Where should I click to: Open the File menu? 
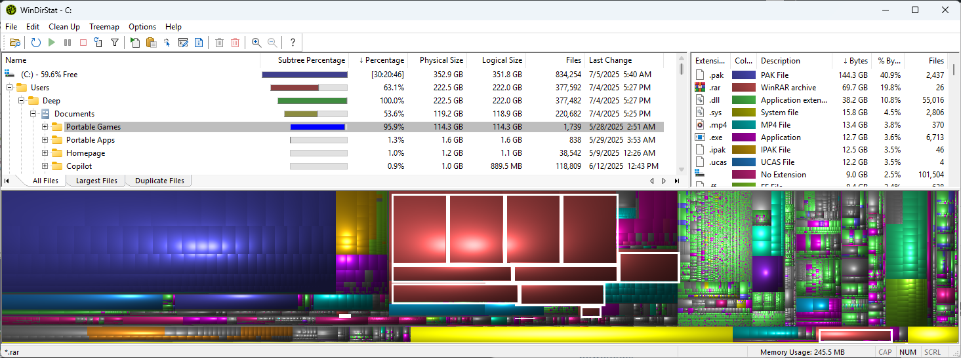coord(11,27)
